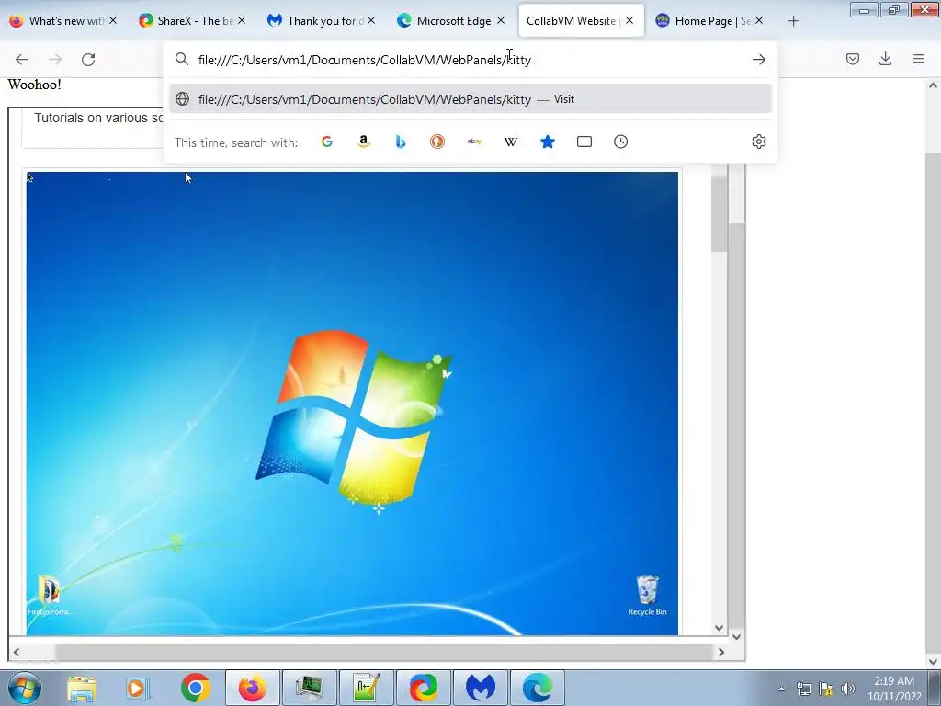Click the horizontal scrollbar left arrow
The image size is (941, 706).
[17, 652]
